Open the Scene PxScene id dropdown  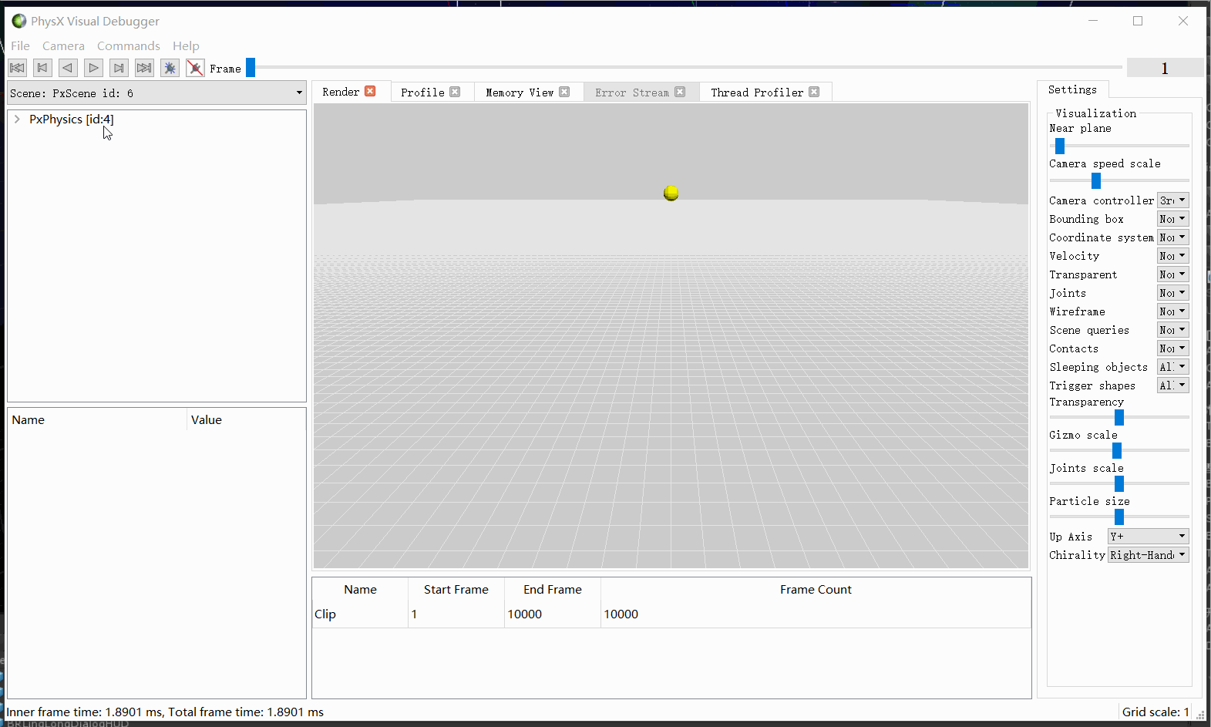pos(157,93)
